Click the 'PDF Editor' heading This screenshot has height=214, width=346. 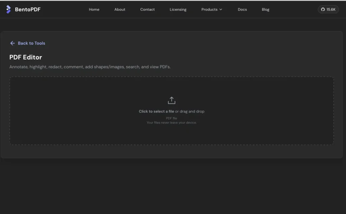click(x=26, y=57)
